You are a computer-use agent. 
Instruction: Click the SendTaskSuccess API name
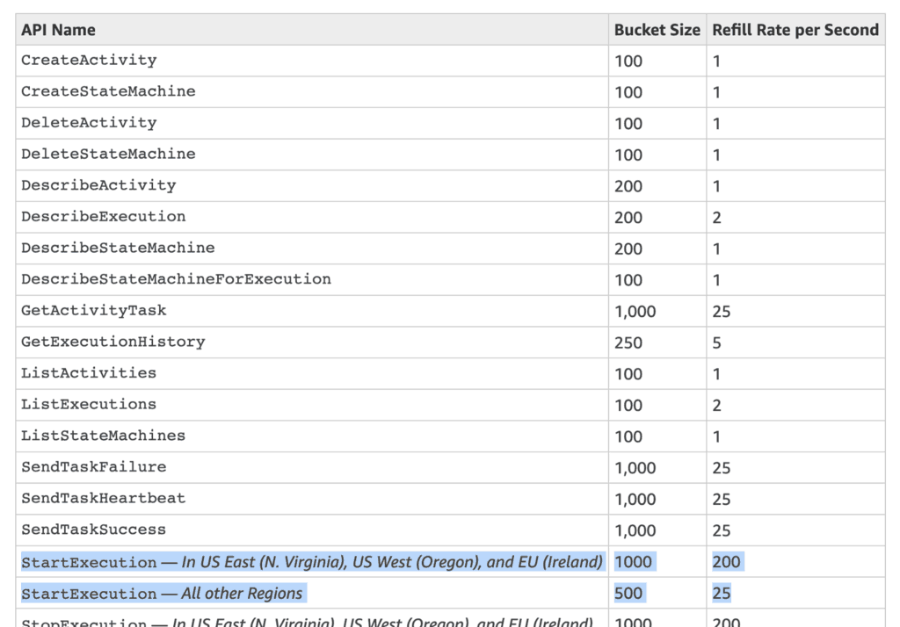(93, 530)
